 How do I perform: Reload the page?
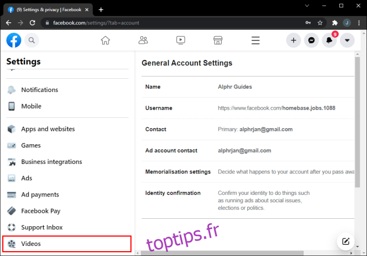pos(32,23)
